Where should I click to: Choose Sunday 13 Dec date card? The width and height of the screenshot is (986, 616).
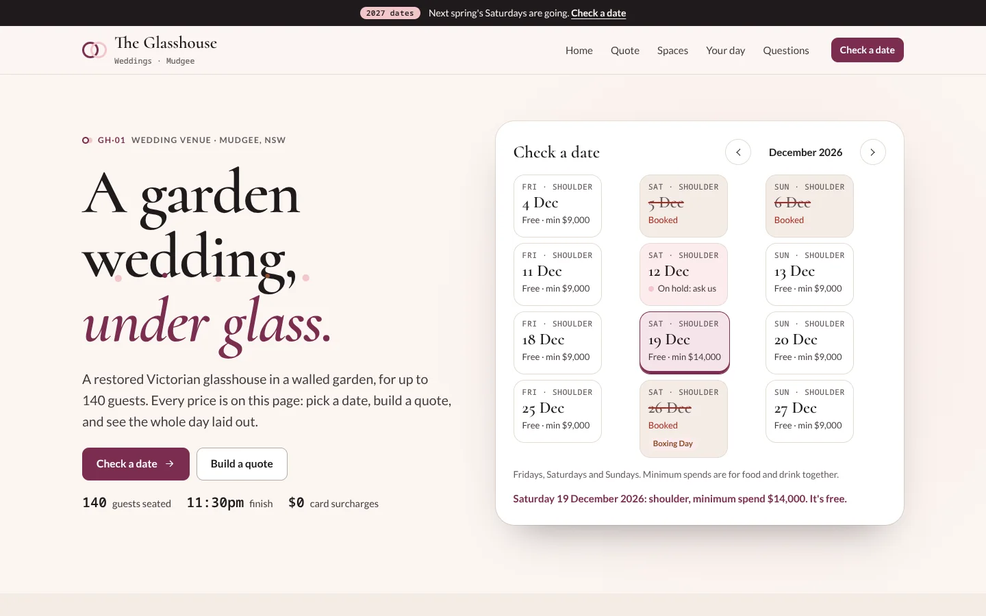pos(809,274)
